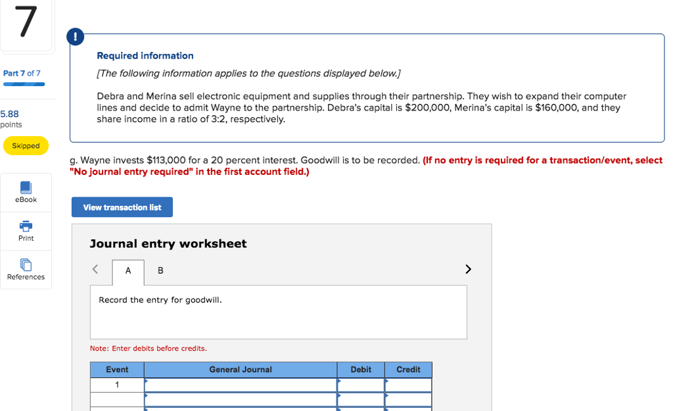Click the Debit field in second row

click(x=361, y=400)
